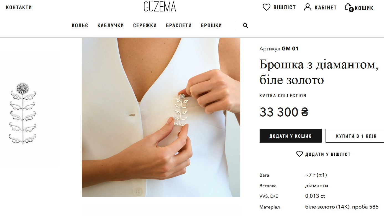Add item with Додати у кошик button

291,136
